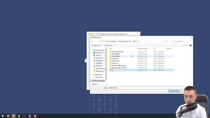
Task: Open PowerPoint from taskbar
Action: [35, 116]
